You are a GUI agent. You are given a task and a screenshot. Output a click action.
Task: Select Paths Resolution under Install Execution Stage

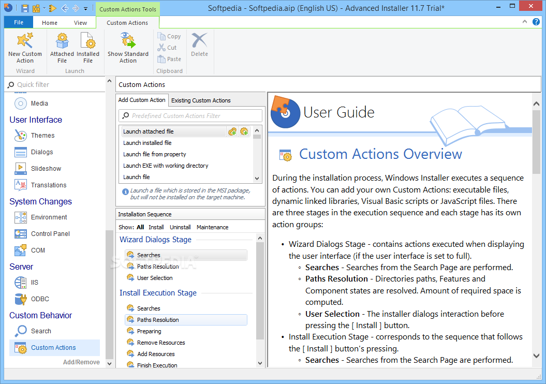(186, 320)
